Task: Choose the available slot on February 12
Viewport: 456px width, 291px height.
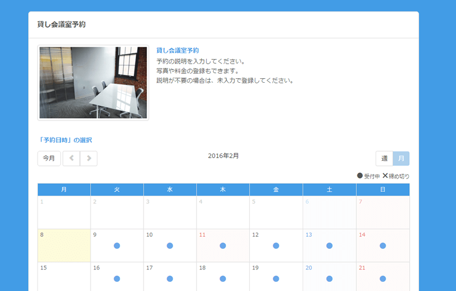Action: coord(276,245)
